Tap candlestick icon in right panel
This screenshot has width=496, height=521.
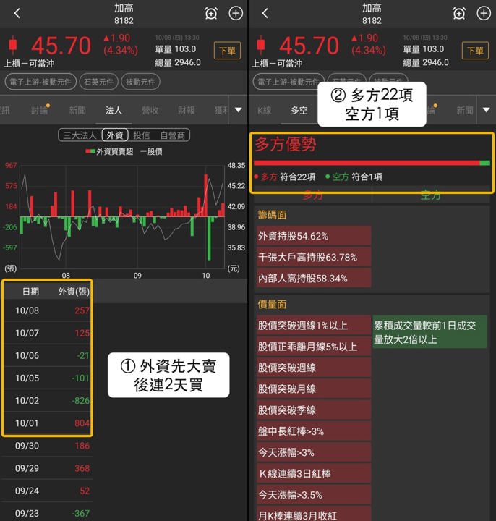[x=261, y=45]
